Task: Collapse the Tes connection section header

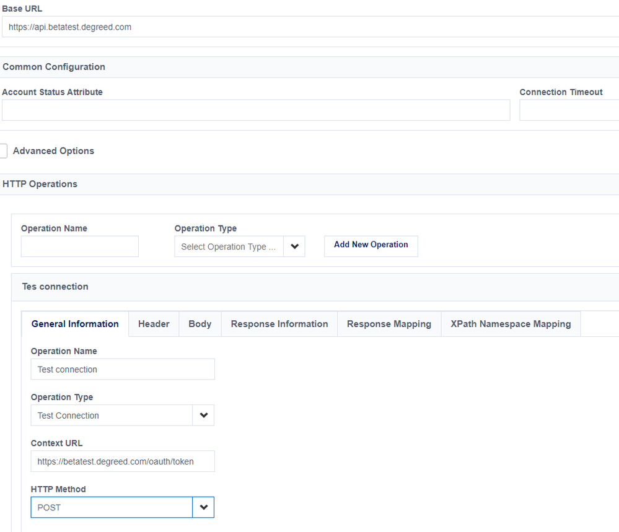Action: point(55,287)
